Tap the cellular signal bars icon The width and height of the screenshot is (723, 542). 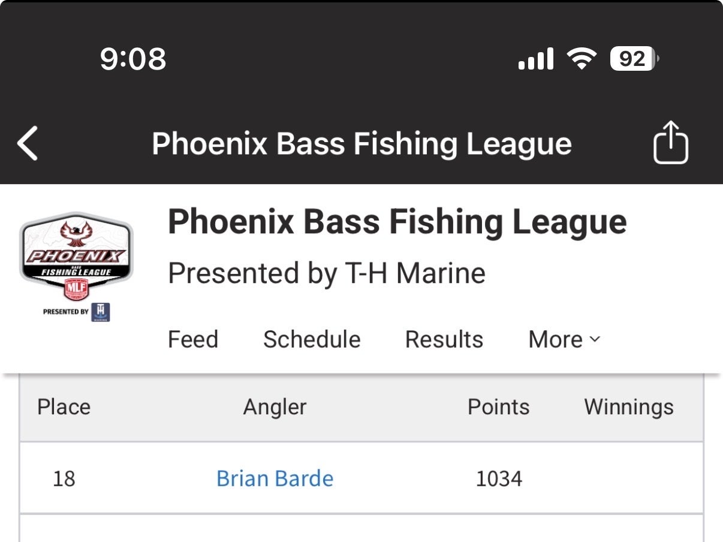pos(535,59)
